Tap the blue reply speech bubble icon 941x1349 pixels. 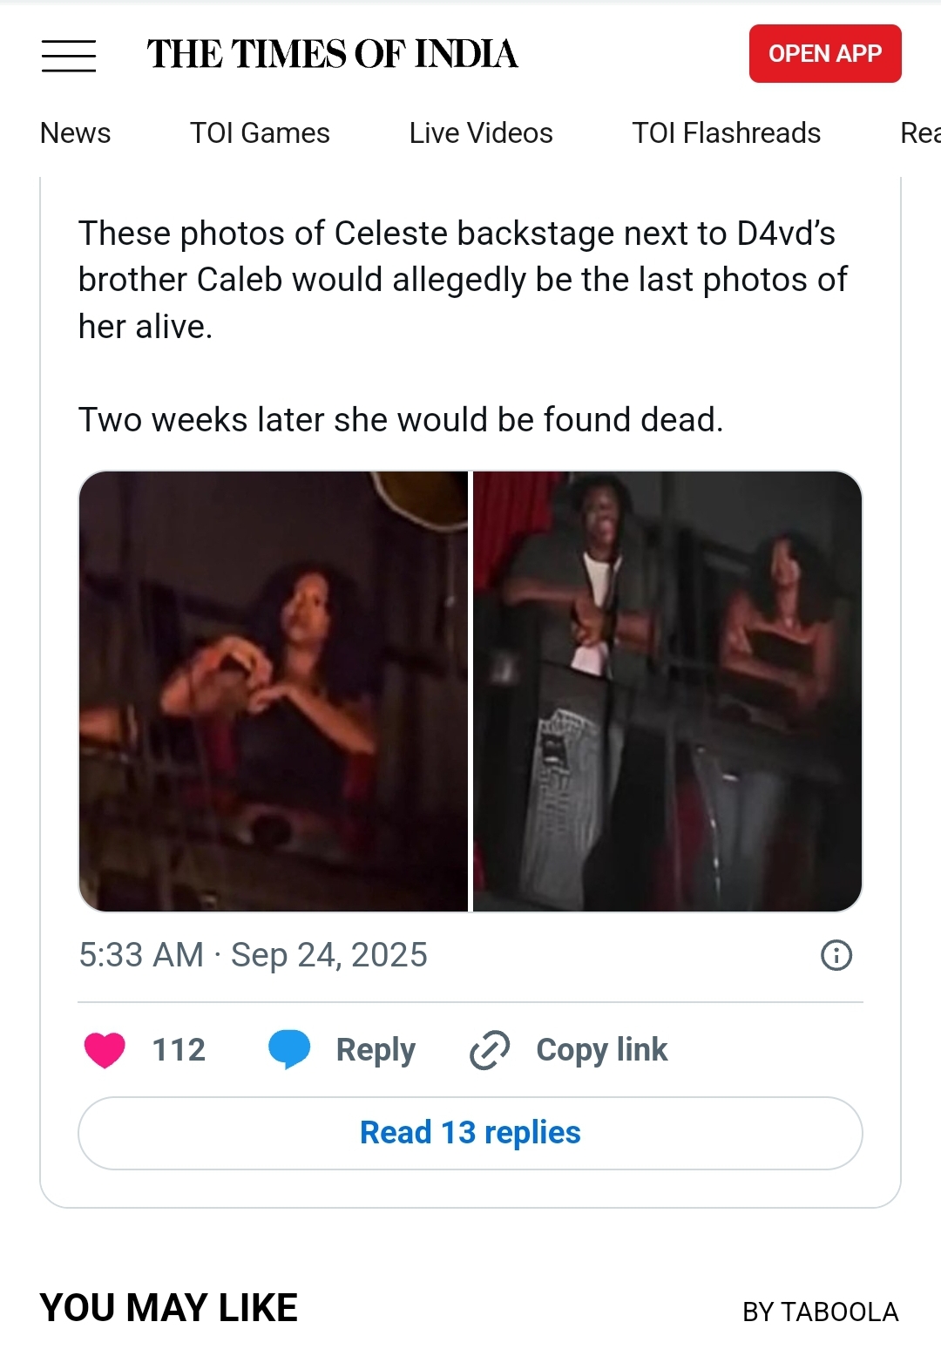pos(289,1049)
